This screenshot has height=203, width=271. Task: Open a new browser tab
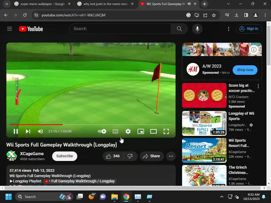coord(205,4)
